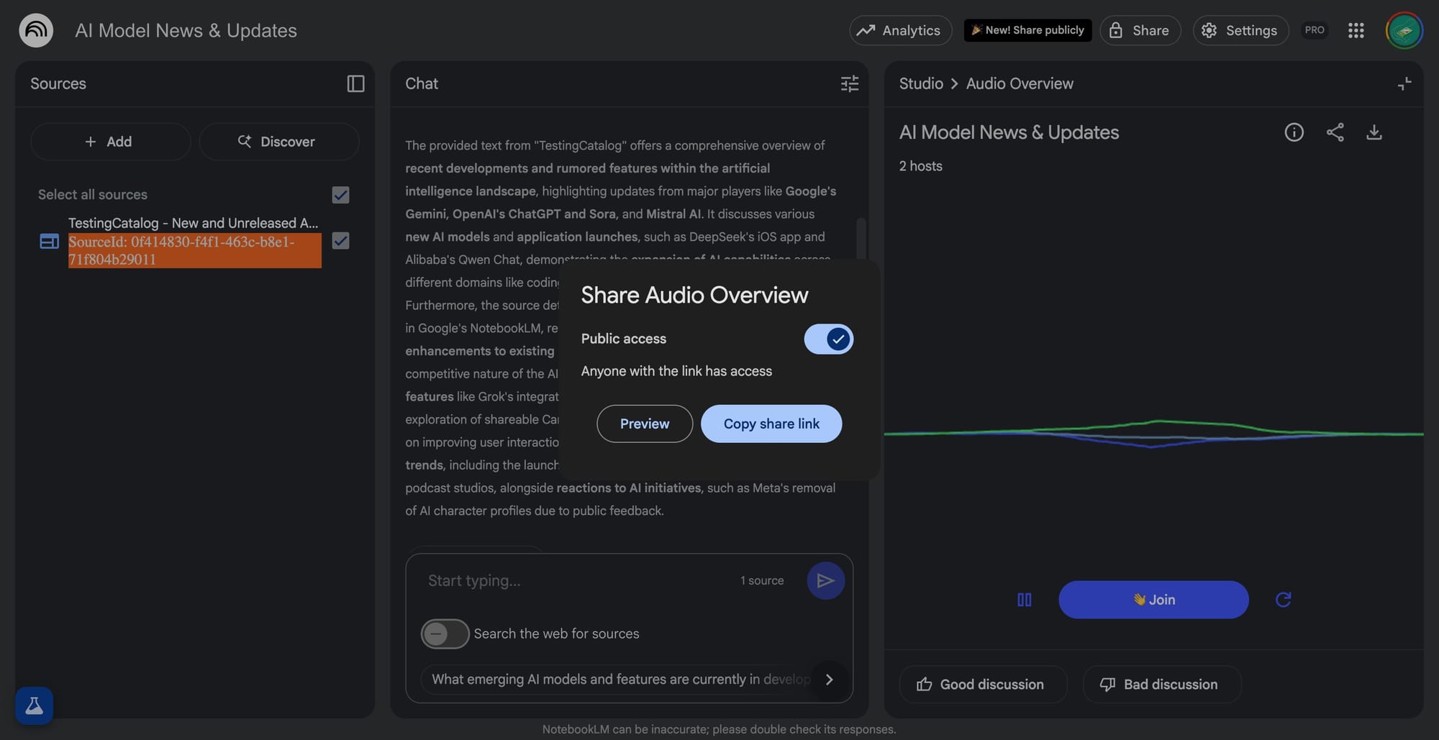Discover new sources
Viewport: 1439px width, 740px height.
(x=278, y=142)
